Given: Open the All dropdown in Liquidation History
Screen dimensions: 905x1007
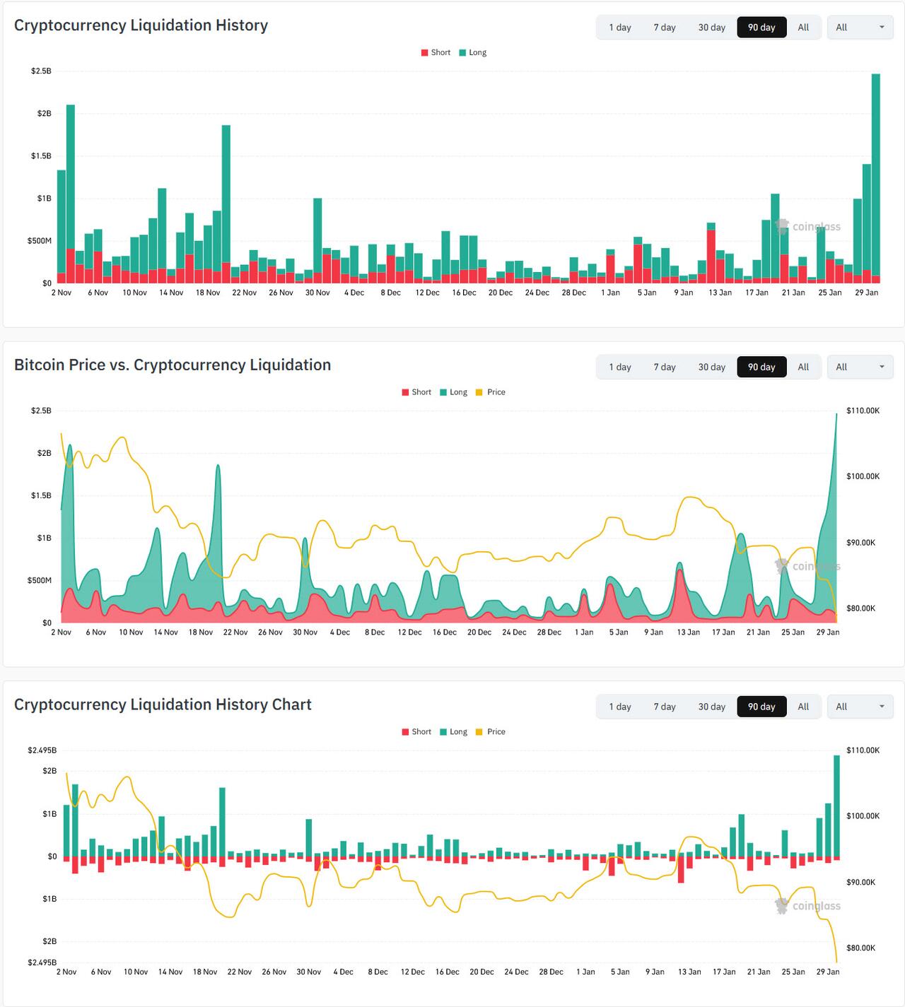Looking at the screenshot, I should pos(860,28).
